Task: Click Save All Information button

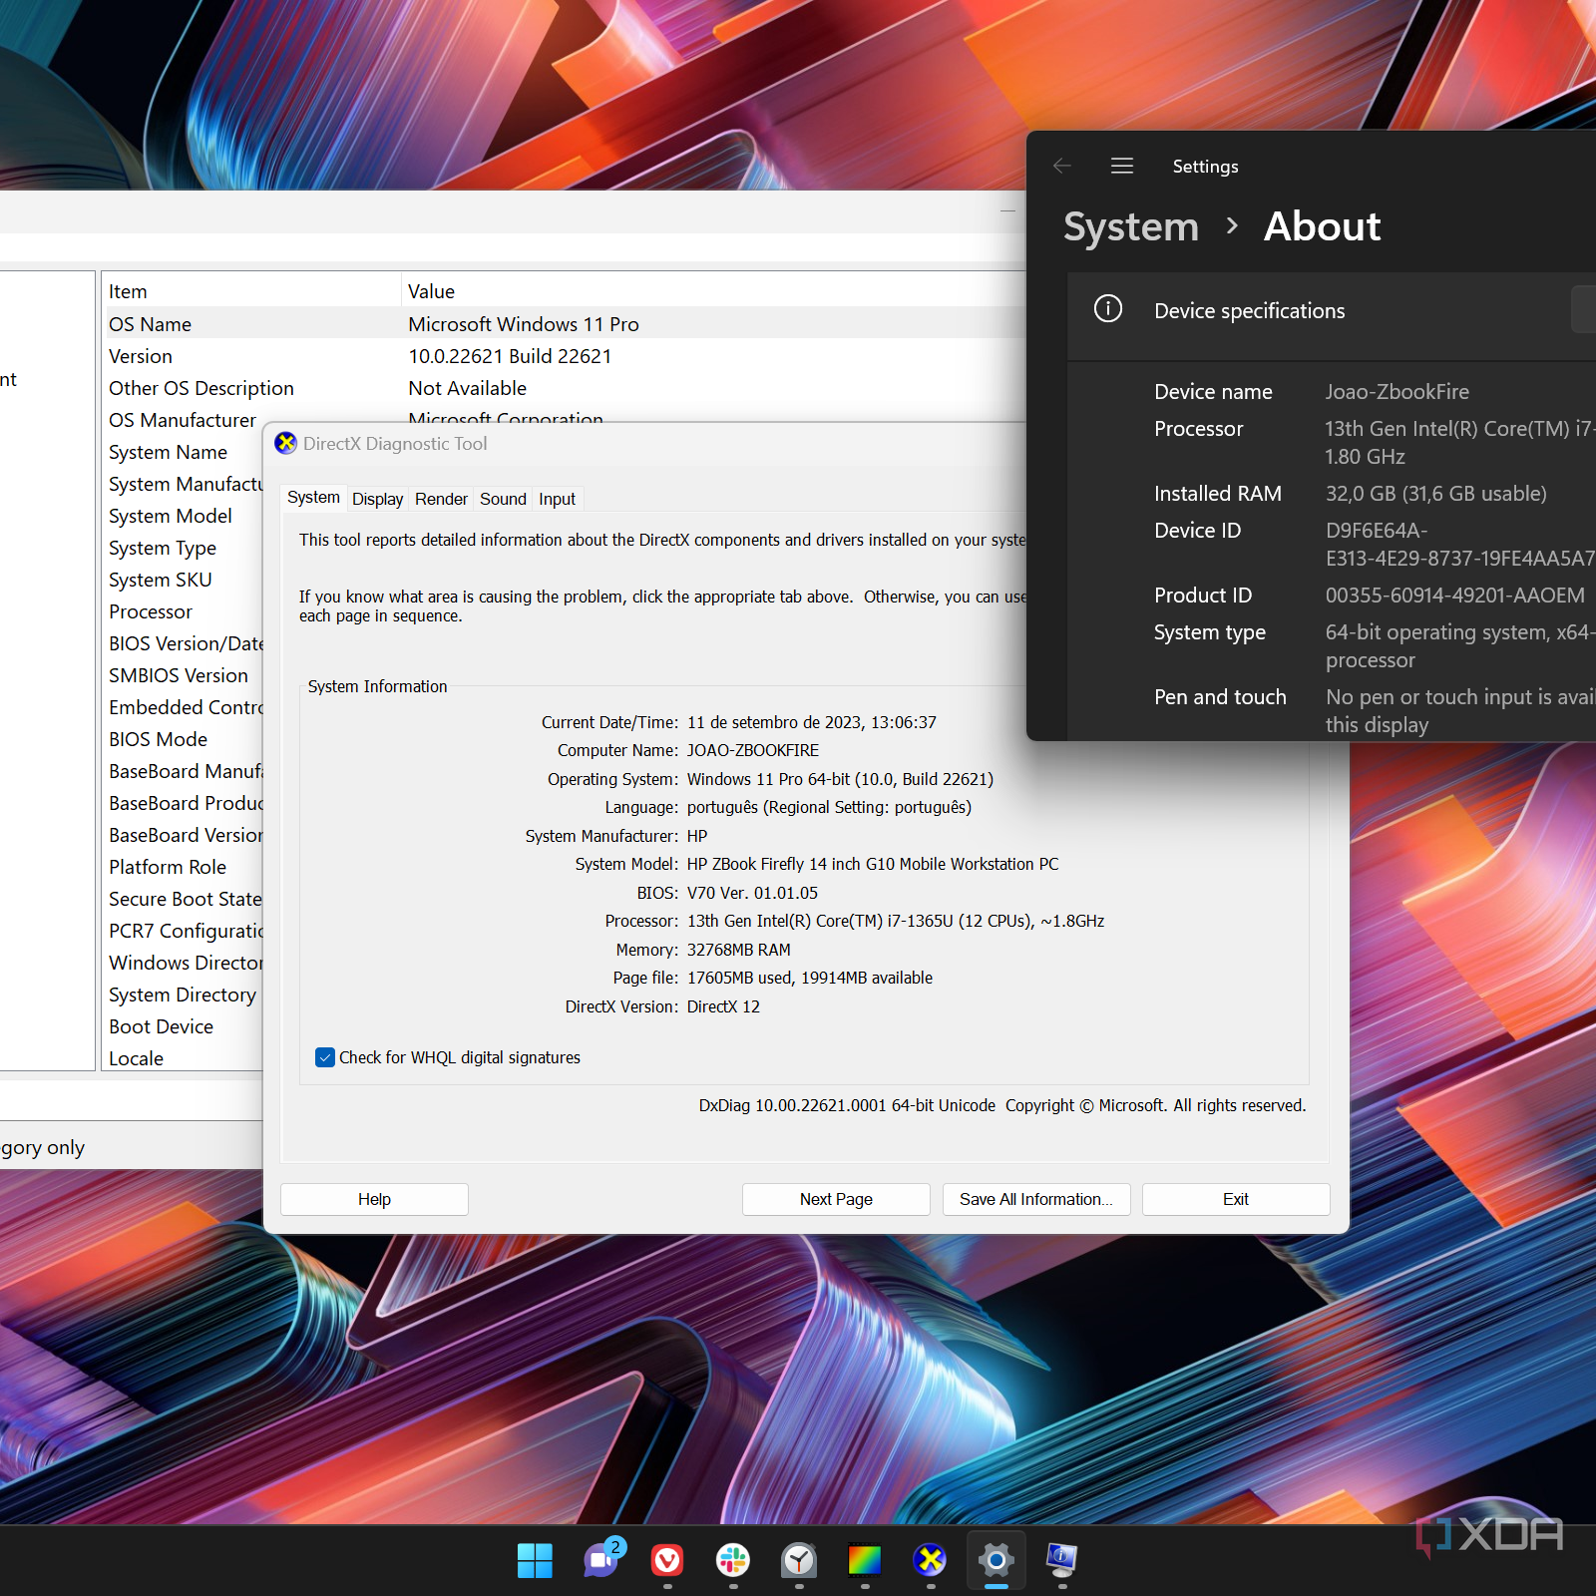Action: click(1035, 1199)
